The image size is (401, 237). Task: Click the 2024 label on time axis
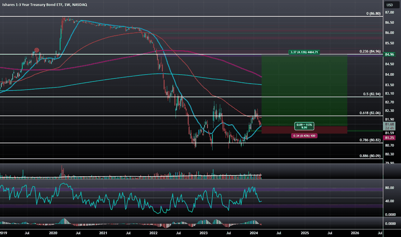tap(253, 233)
